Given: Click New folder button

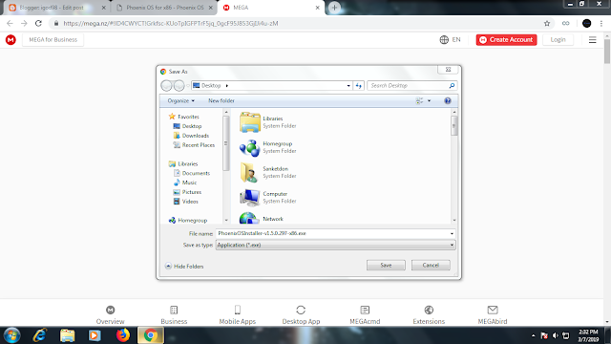Looking at the screenshot, I should point(221,100).
